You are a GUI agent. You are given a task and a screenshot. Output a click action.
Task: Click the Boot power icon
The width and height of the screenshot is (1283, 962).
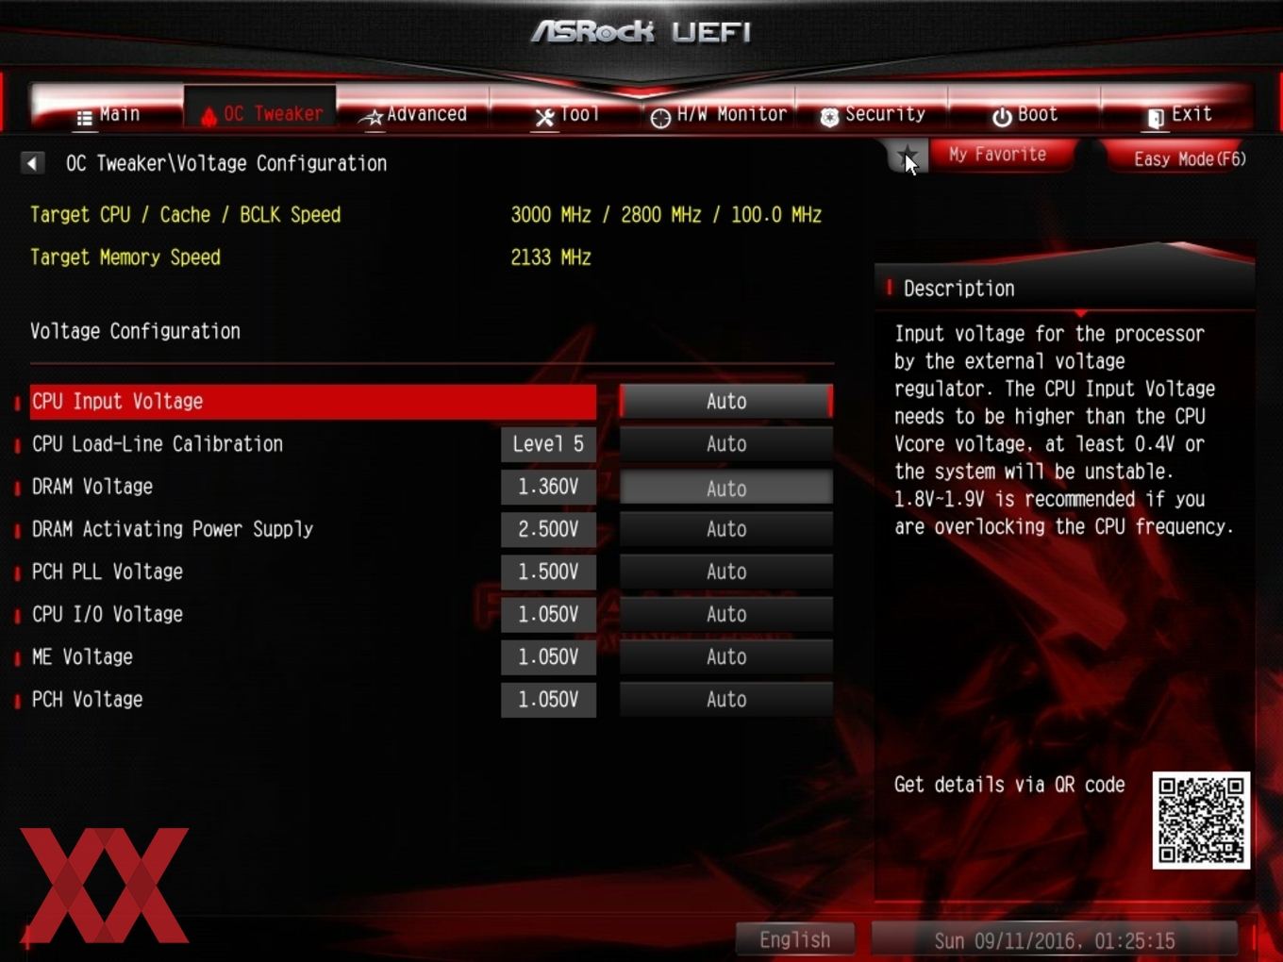pyautogui.click(x=1001, y=117)
